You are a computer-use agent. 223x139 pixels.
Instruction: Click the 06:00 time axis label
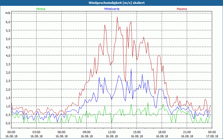click(x=61, y=132)
